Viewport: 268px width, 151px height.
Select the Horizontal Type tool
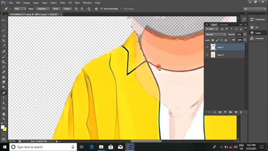[4, 98]
